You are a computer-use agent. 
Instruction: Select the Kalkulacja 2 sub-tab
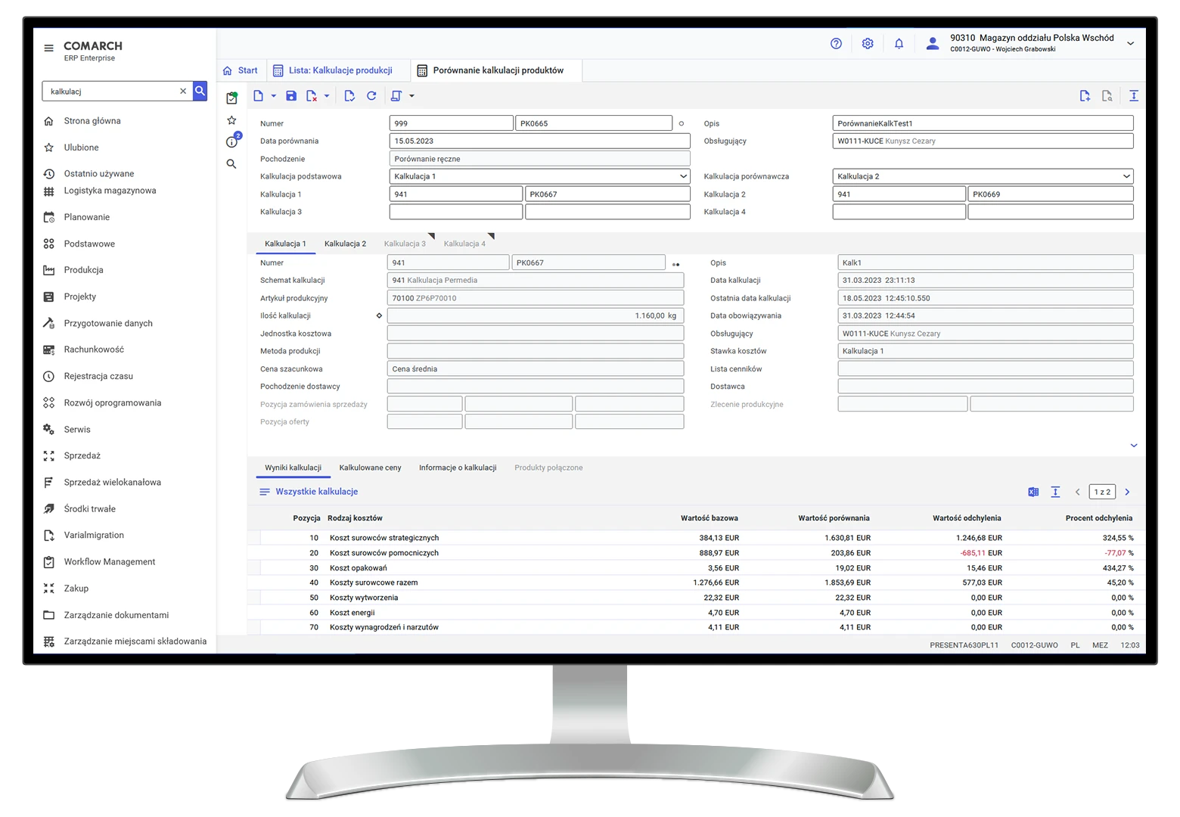pyautogui.click(x=345, y=244)
